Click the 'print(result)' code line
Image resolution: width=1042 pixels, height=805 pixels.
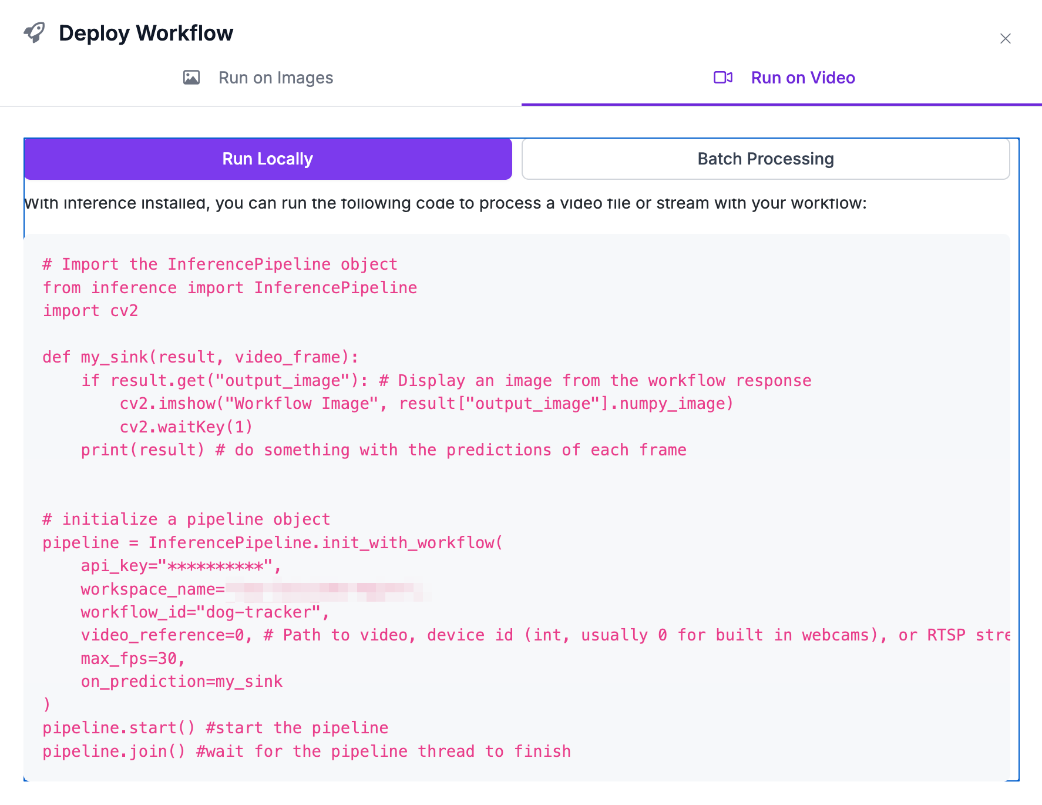[384, 450]
